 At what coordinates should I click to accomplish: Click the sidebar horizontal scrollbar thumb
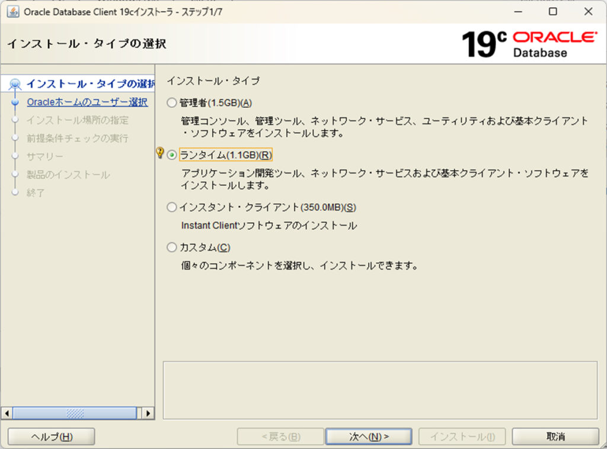75,413
